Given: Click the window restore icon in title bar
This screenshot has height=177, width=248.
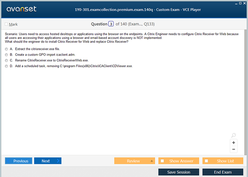Looking at the screenshot, I should (241, 2).
